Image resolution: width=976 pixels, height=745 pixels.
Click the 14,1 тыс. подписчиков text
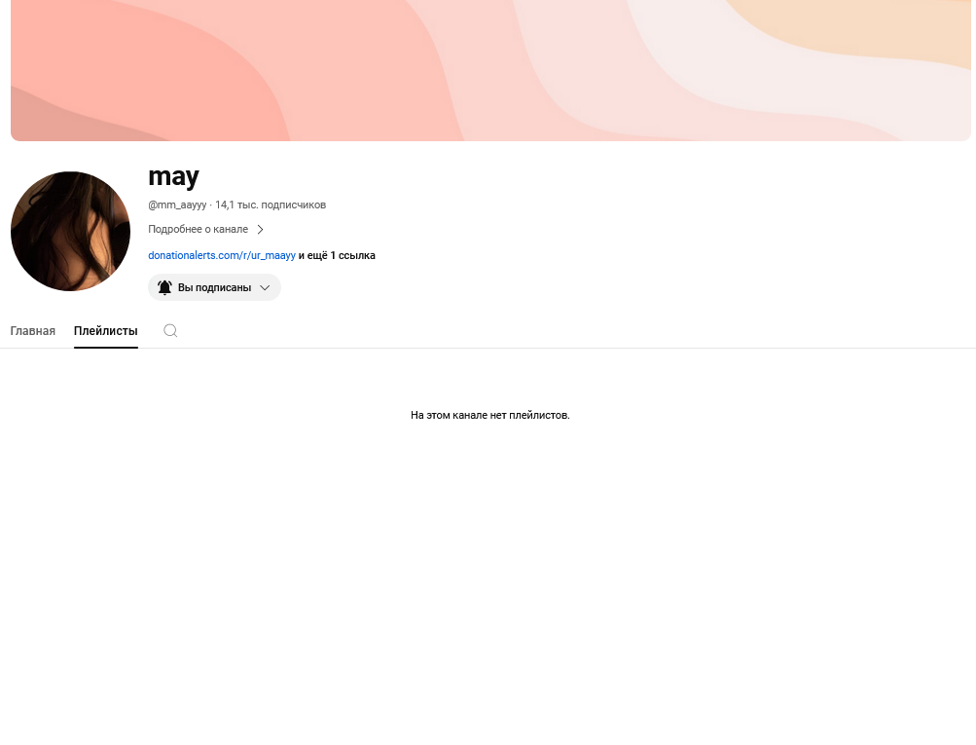[271, 205]
